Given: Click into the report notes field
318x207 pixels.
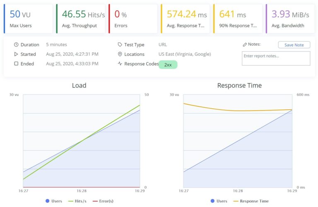Looking at the screenshot, I should pos(276,58).
